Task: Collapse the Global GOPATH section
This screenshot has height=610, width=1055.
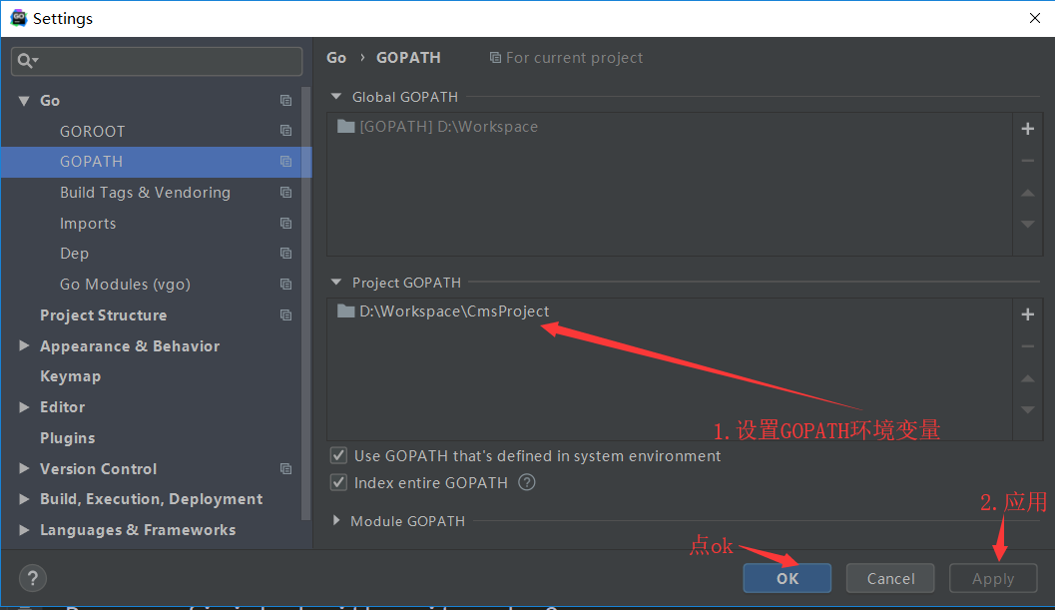Action: pos(336,97)
